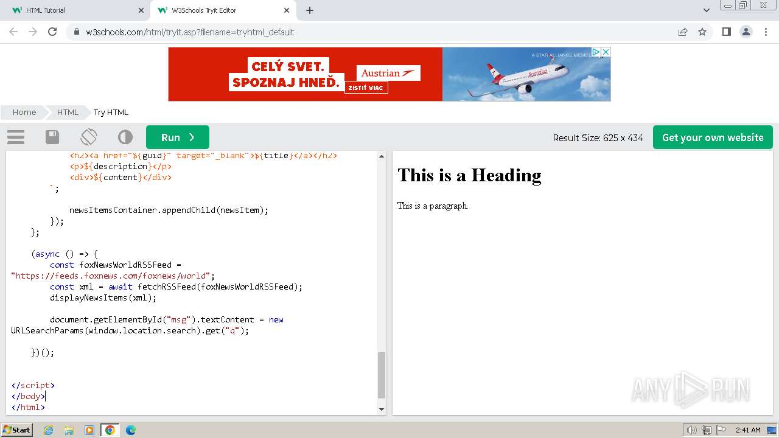View site information via lock icon
This screenshot has width=779, height=438.
[77, 32]
